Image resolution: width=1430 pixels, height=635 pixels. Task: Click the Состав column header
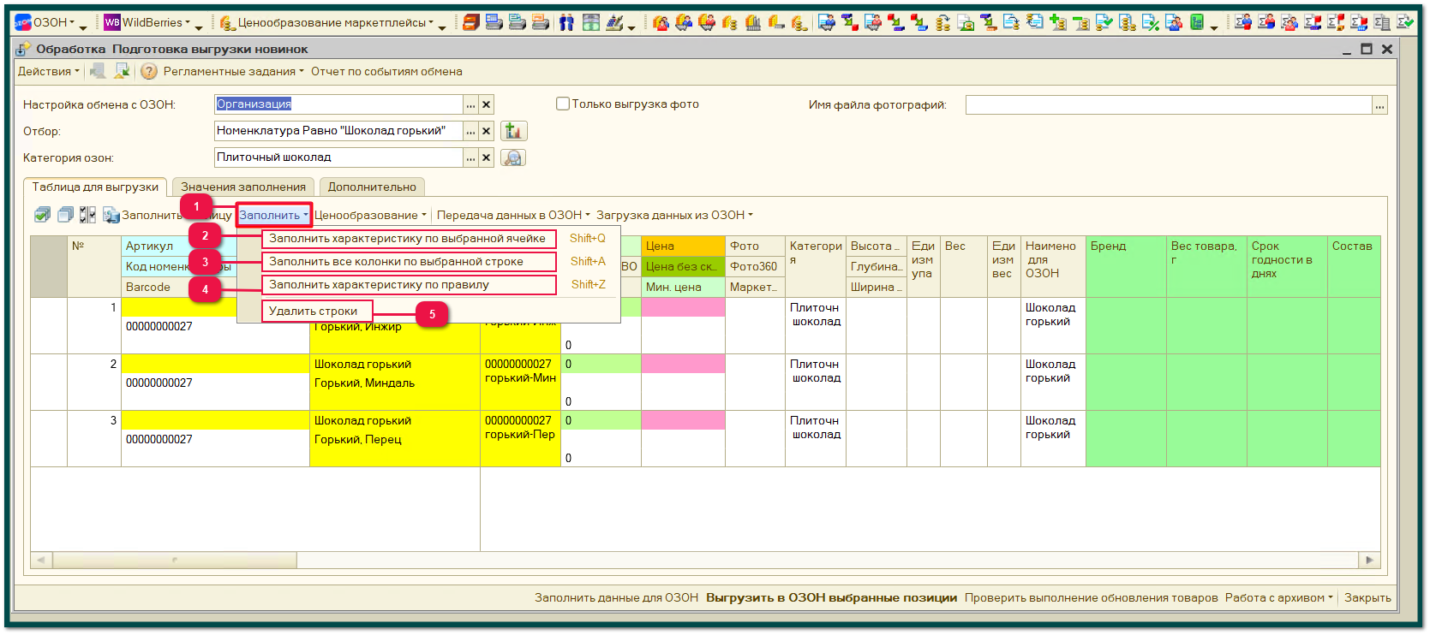click(x=1354, y=267)
